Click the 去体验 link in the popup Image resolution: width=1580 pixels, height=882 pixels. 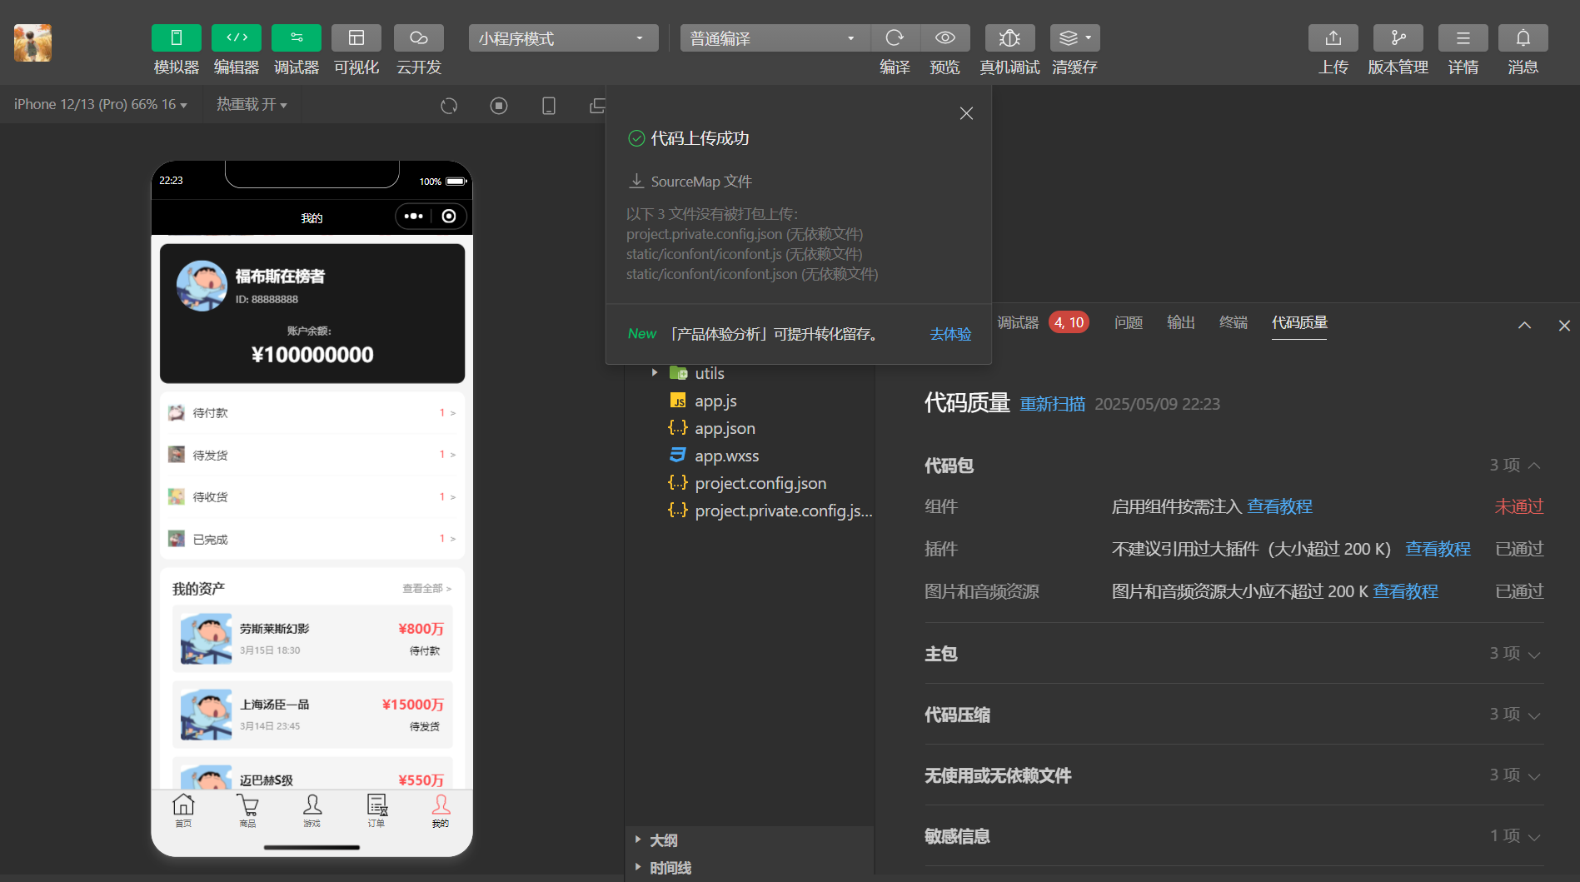point(950,334)
